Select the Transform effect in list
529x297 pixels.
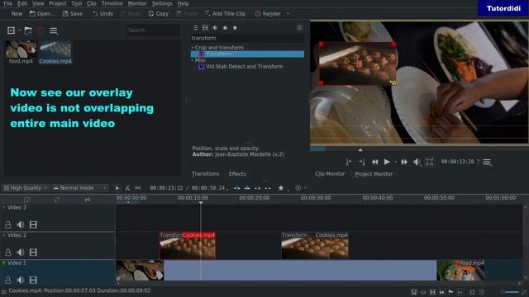[247, 54]
